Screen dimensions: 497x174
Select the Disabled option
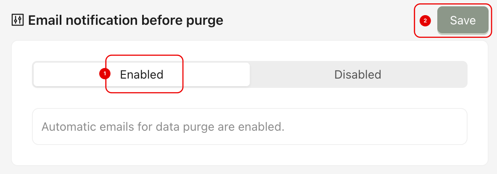[x=358, y=74]
